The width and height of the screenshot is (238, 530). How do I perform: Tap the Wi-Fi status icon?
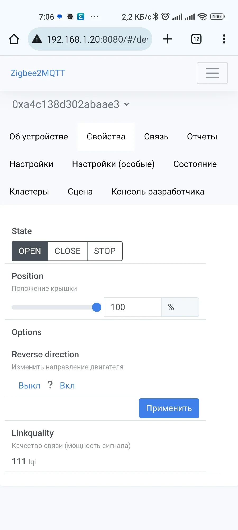[202, 17]
